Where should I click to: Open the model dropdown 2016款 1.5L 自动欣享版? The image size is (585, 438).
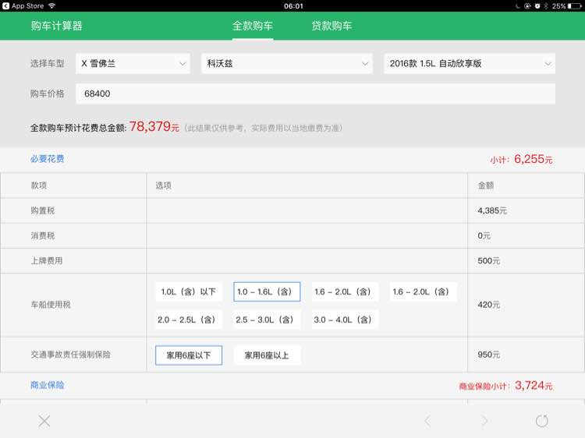[x=470, y=63]
